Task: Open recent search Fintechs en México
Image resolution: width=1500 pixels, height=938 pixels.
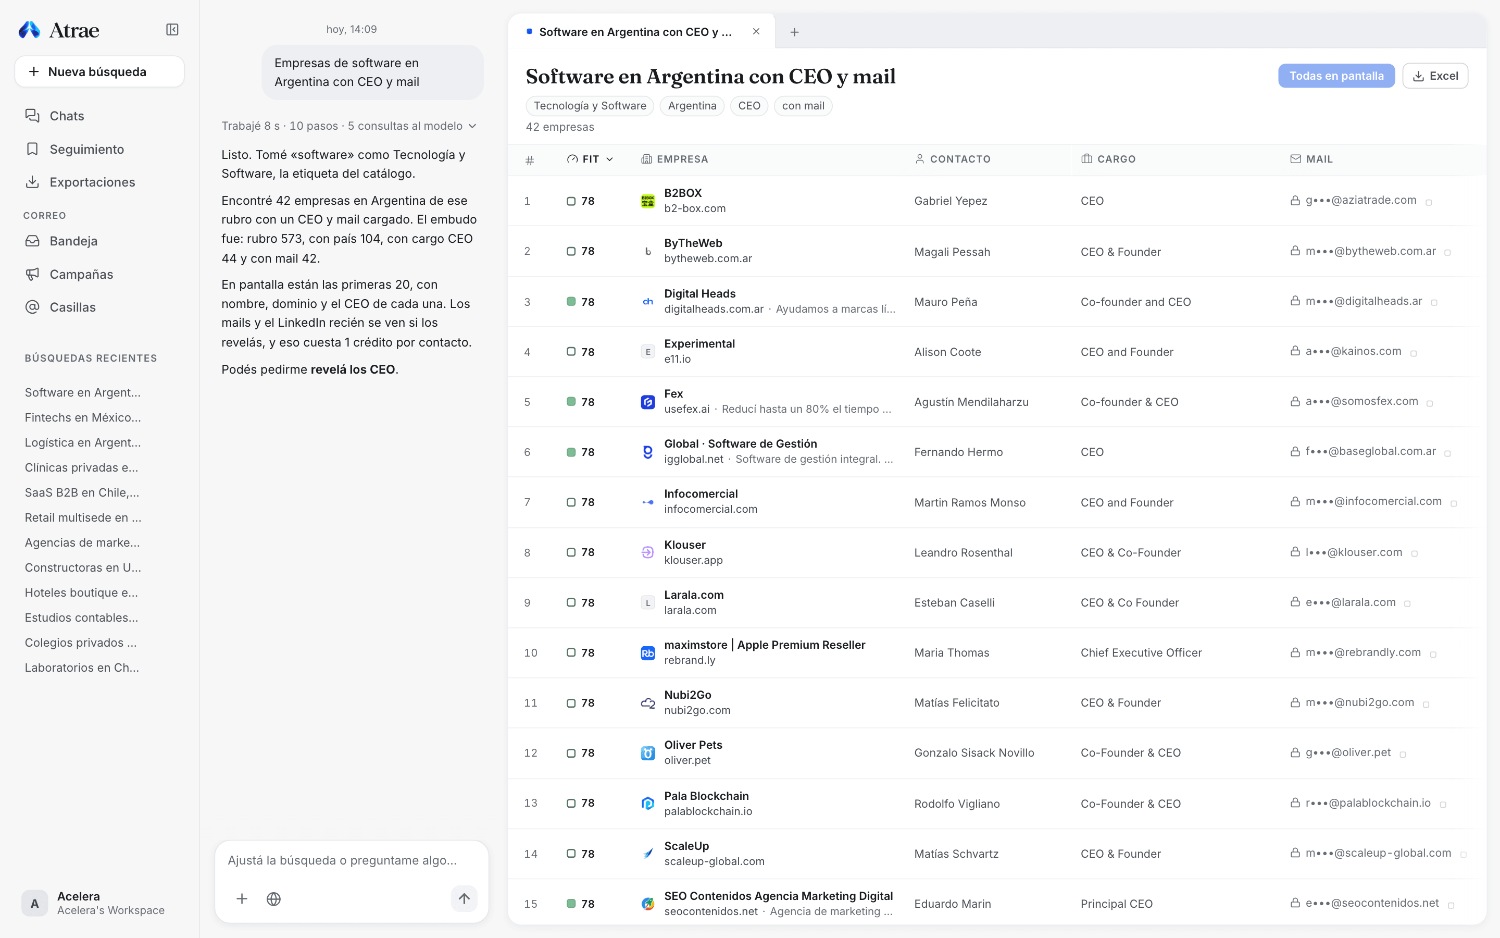Action: [83, 417]
